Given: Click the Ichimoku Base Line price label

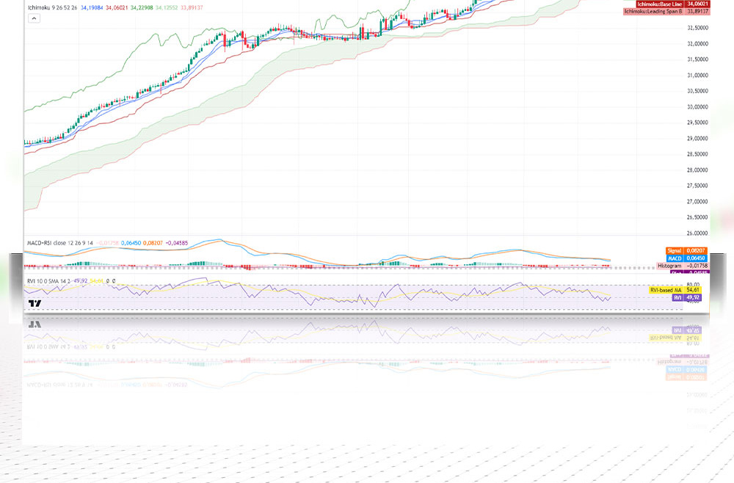Looking at the screenshot, I should click(666, 4).
